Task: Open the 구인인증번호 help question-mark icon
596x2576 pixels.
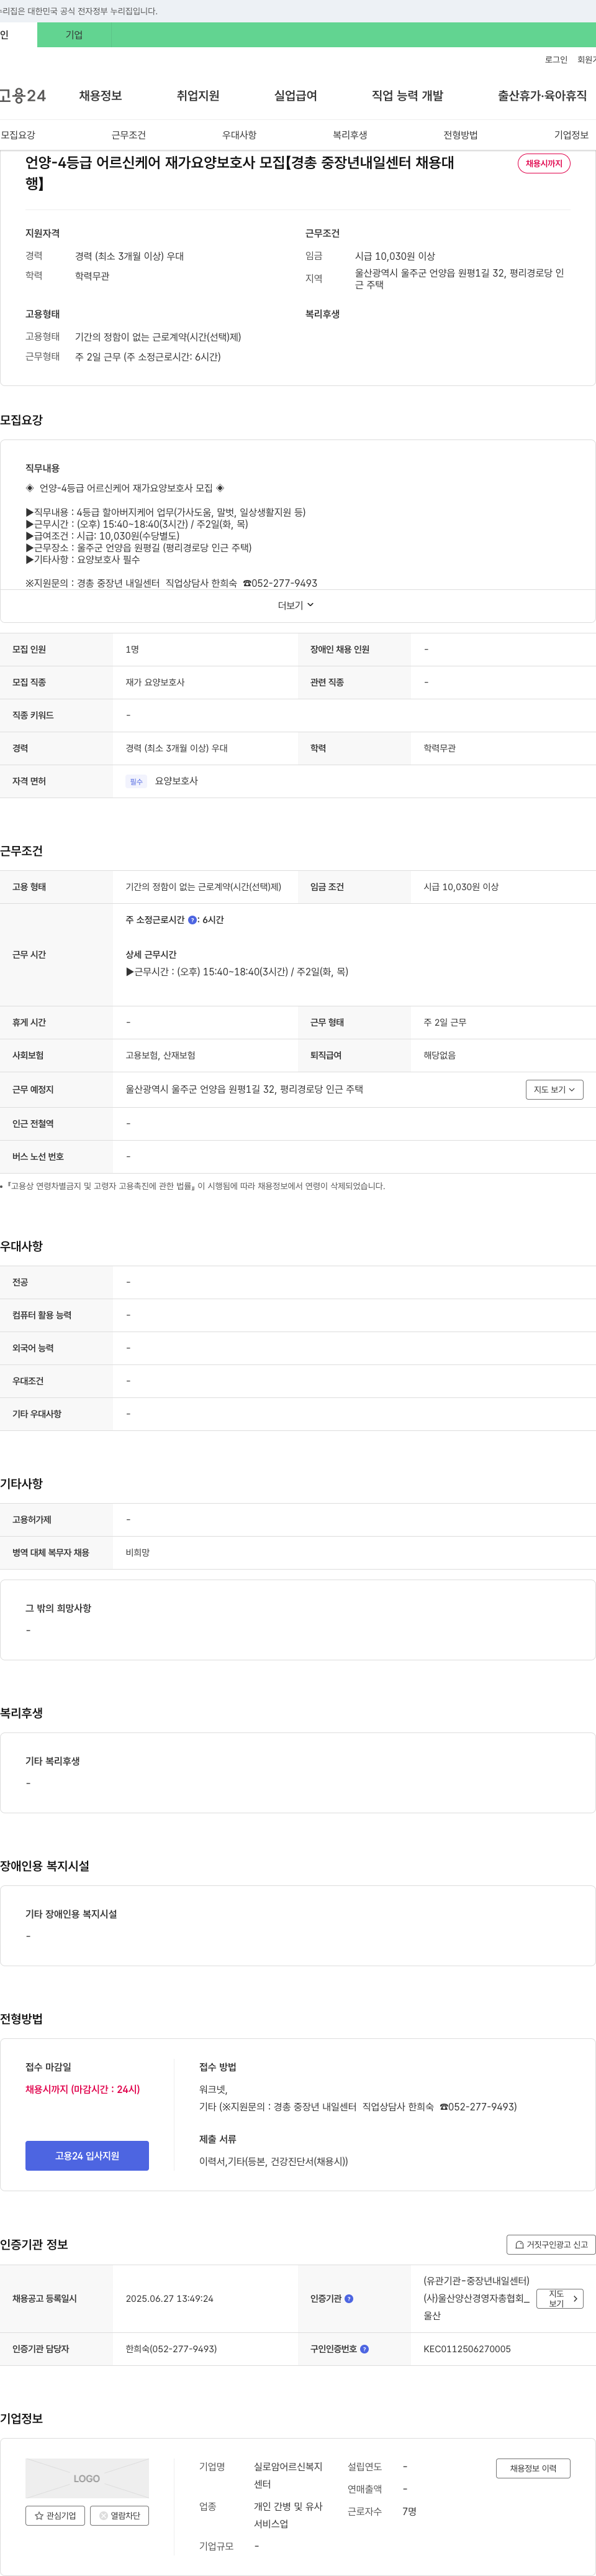Action: (x=364, y=2349)
